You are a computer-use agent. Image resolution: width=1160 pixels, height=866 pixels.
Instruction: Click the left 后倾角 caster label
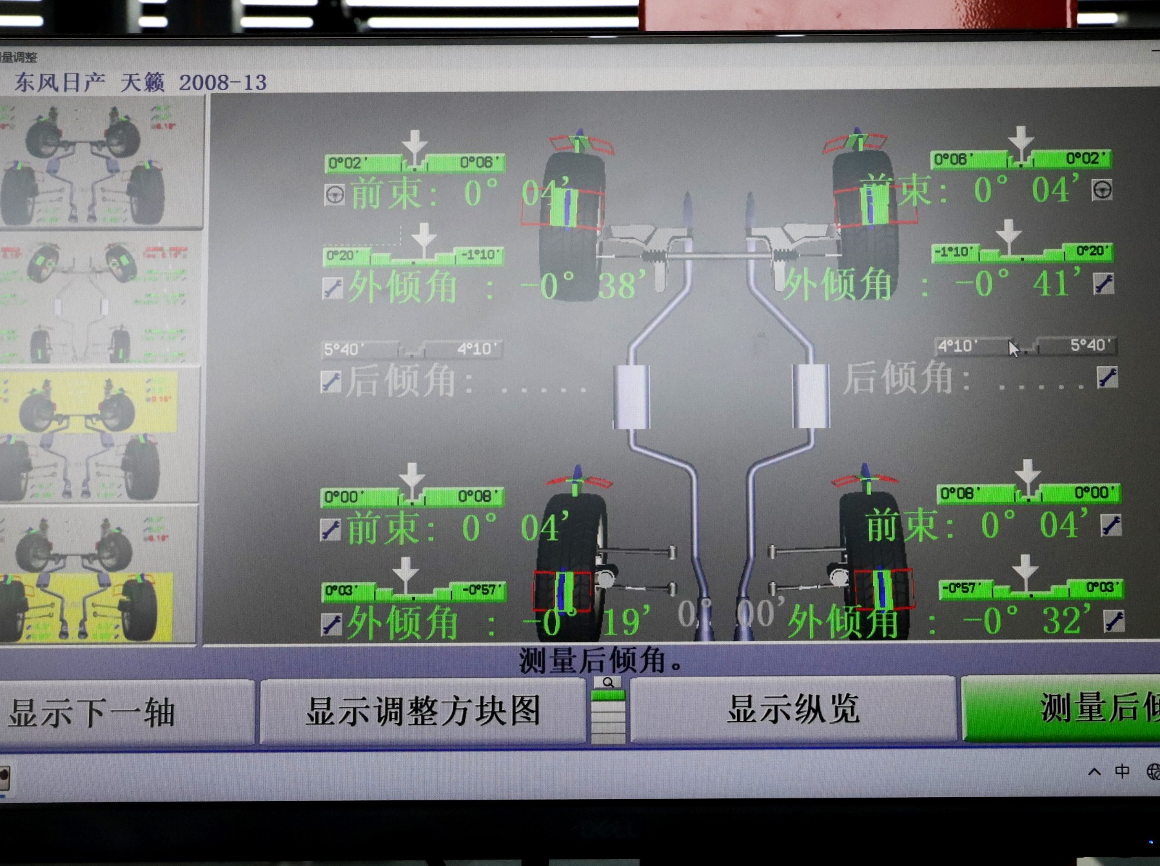coord(411,380)
